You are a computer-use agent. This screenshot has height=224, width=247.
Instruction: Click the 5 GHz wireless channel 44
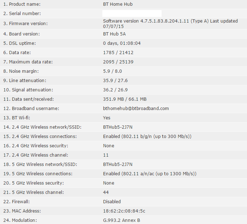point(106,192)
